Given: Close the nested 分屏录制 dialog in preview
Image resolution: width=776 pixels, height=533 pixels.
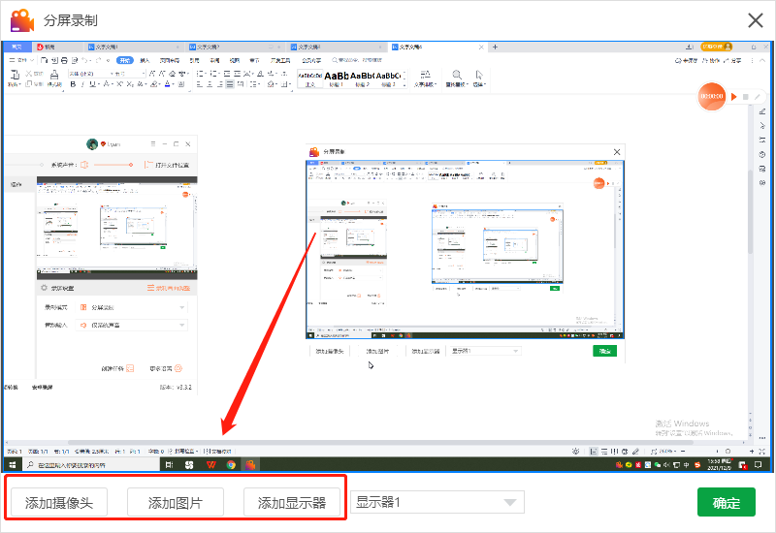Looking at the screenshot, I should pos(617,152).
